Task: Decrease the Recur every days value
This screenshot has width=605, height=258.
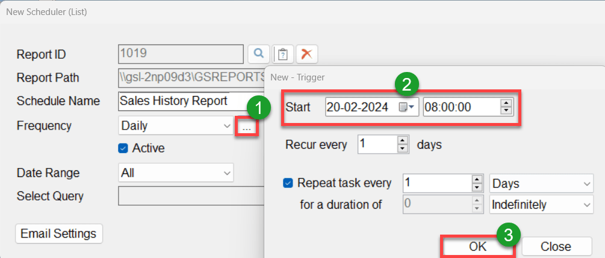Action: tap(403, 148)
